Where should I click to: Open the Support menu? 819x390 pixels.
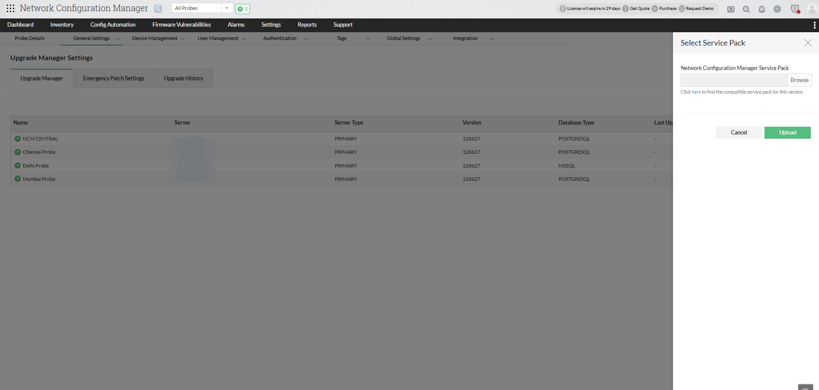coord(343,25)
